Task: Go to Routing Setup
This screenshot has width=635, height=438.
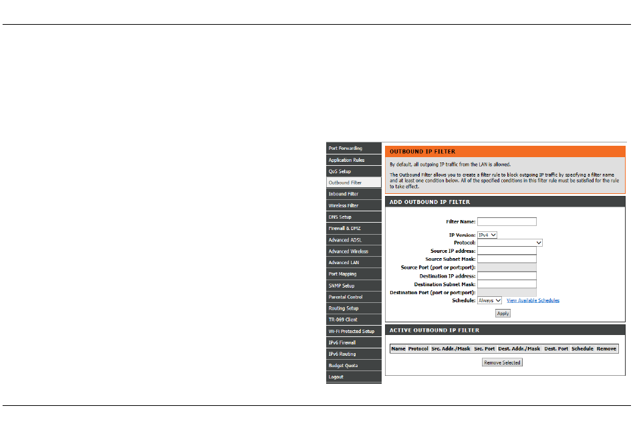Action: point(354,308)
